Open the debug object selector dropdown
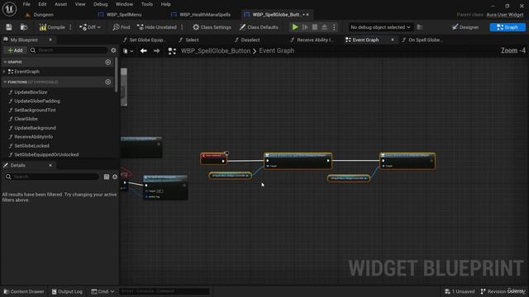 click(x=380, y=27)
